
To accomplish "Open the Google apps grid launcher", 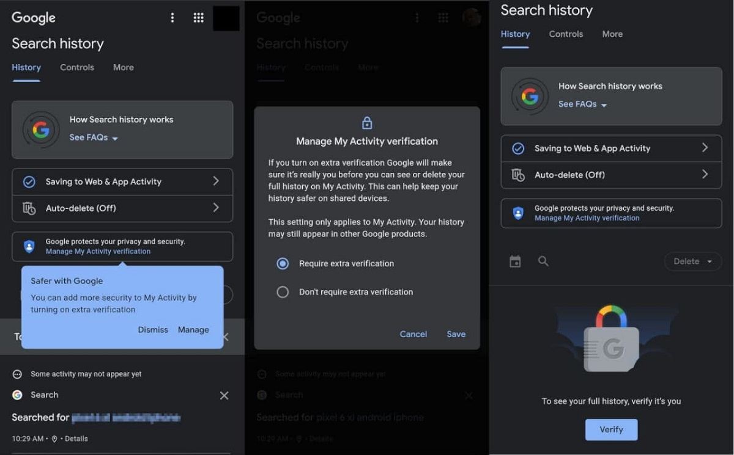I will [198, 18].
